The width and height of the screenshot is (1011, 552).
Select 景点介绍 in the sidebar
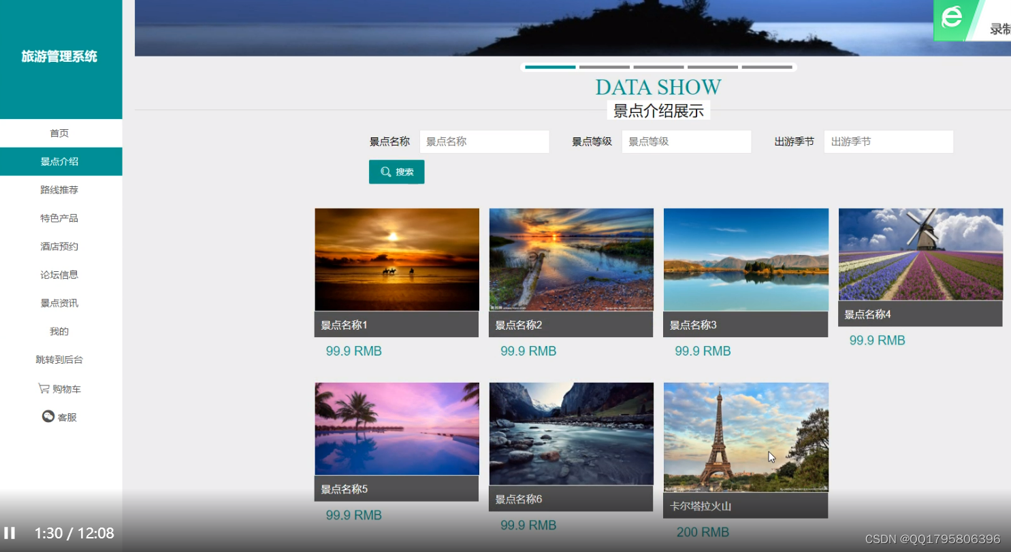(61, 162)
